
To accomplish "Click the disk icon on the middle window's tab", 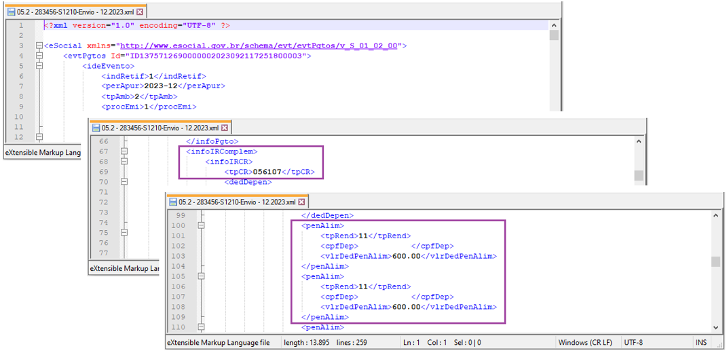I will click(x=96, y=128).
